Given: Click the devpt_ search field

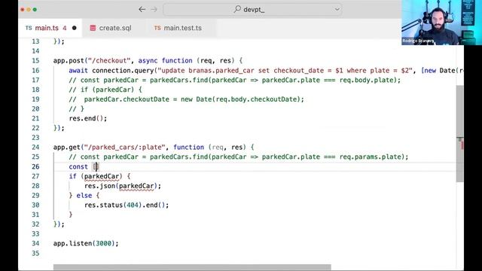Looking at the screenshot, I should pos(252,10).
